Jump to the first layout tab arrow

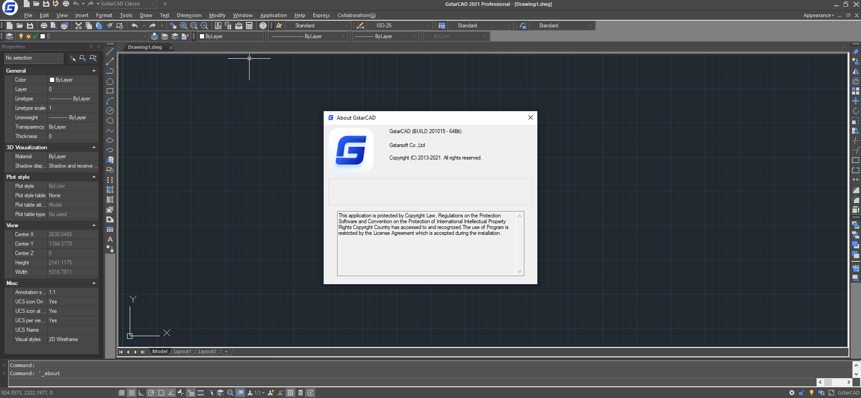(121, 352)
